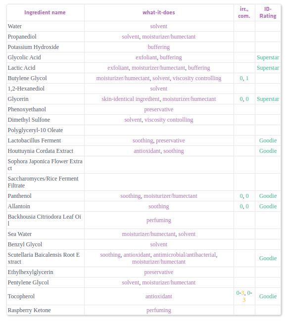
Task: Click 'antioxidant' in the Tocopherol row
Action: [x=159, y=296]
